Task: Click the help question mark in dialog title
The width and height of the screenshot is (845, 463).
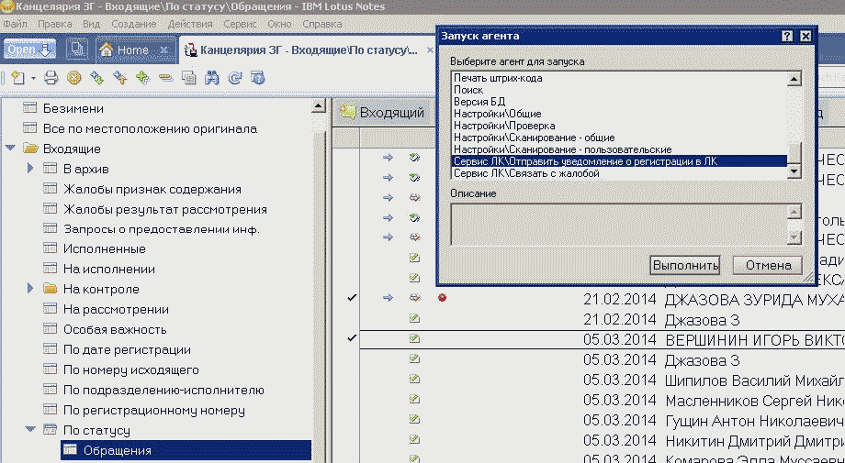Action: coord(787,36)
